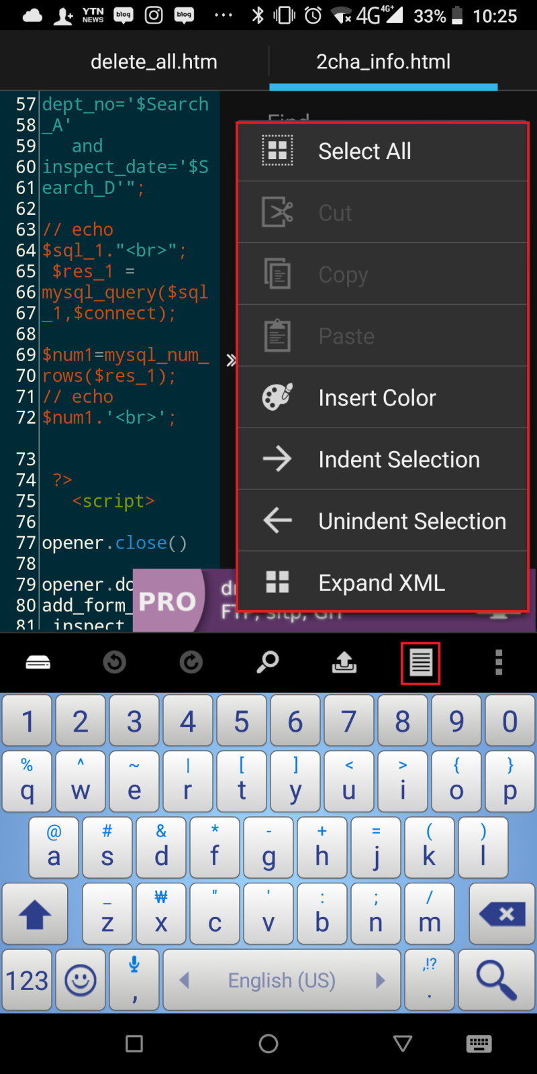The height and width of the screenshot is (1074, 537).
Task: Choose Indent Selection from menu
Action: [x=383, y=460]
